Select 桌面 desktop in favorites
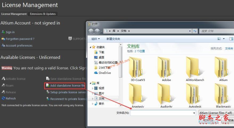Viewport: 234px width, 128px height. (x=101, y=57)
